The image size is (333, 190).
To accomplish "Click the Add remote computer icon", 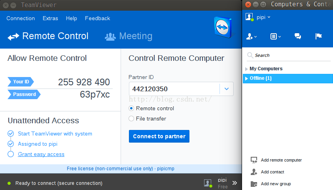I will click(254, 160).
